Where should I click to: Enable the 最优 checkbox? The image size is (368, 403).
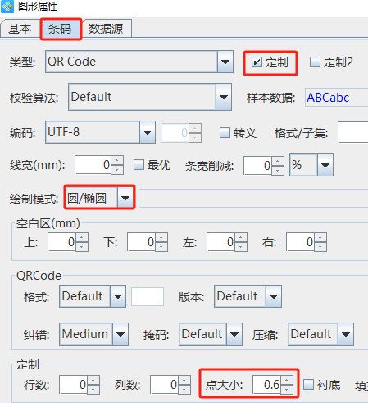(139, 165)
